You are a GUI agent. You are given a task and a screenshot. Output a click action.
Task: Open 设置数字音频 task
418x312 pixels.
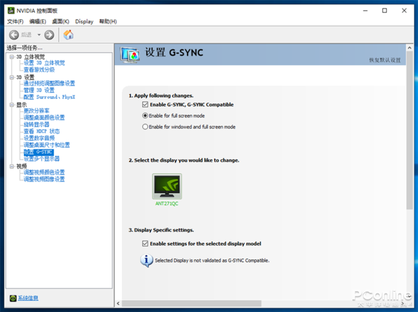click(39, 138)
